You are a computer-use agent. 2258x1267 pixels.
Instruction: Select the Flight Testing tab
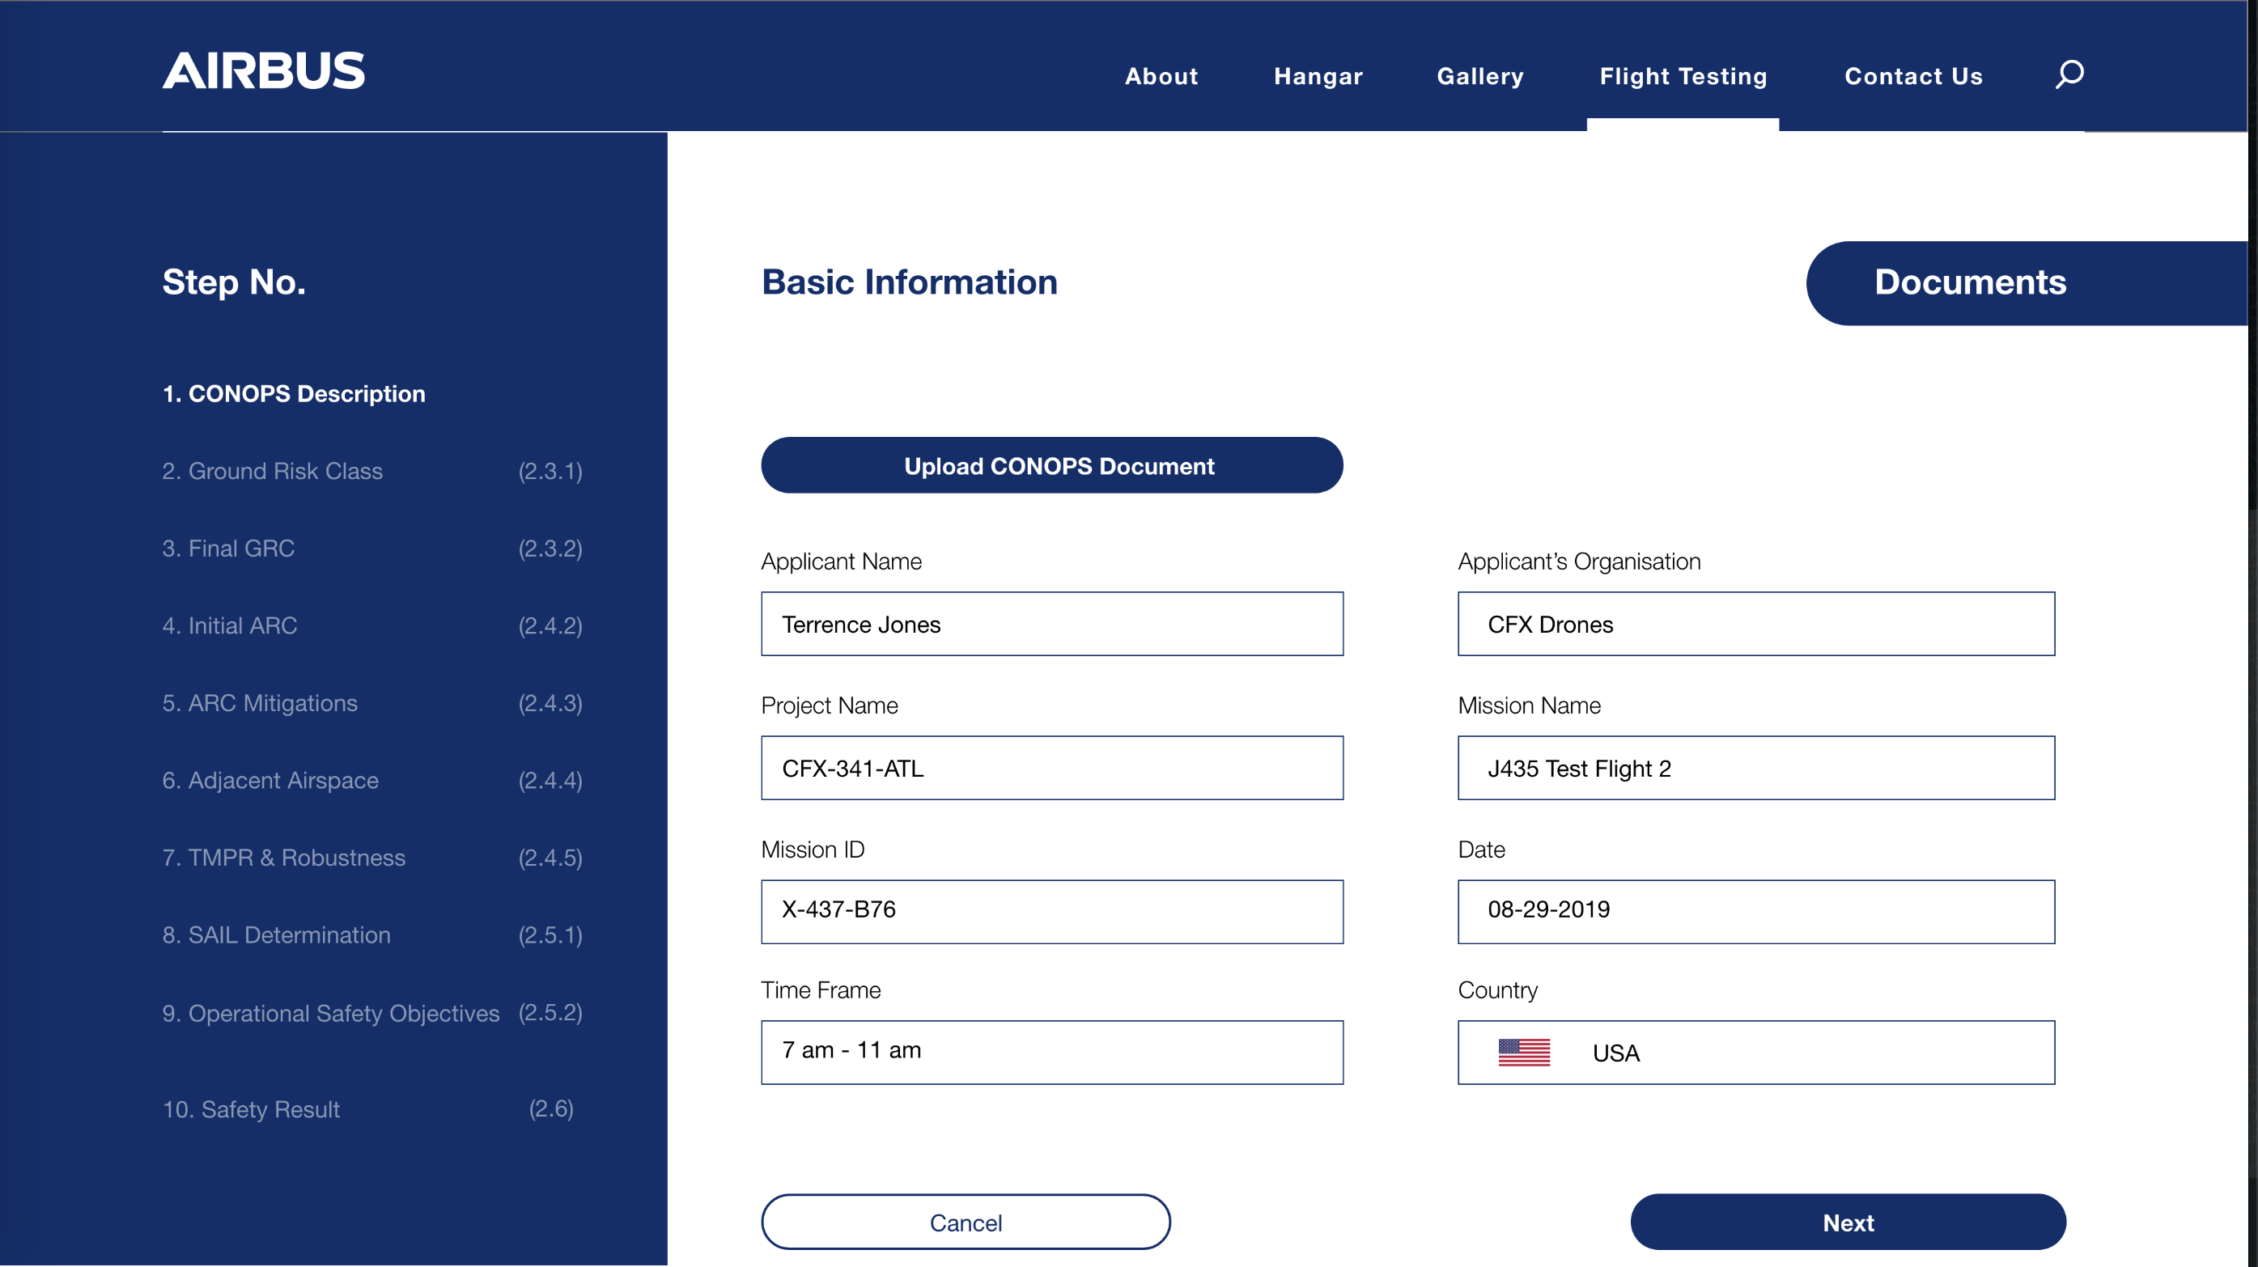point(1682,76)
